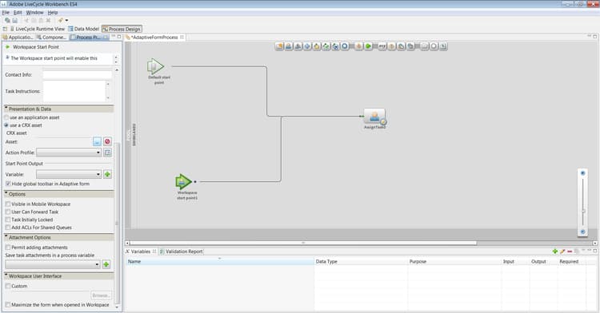Add attachment process variable with green plus

click(106, 264)
